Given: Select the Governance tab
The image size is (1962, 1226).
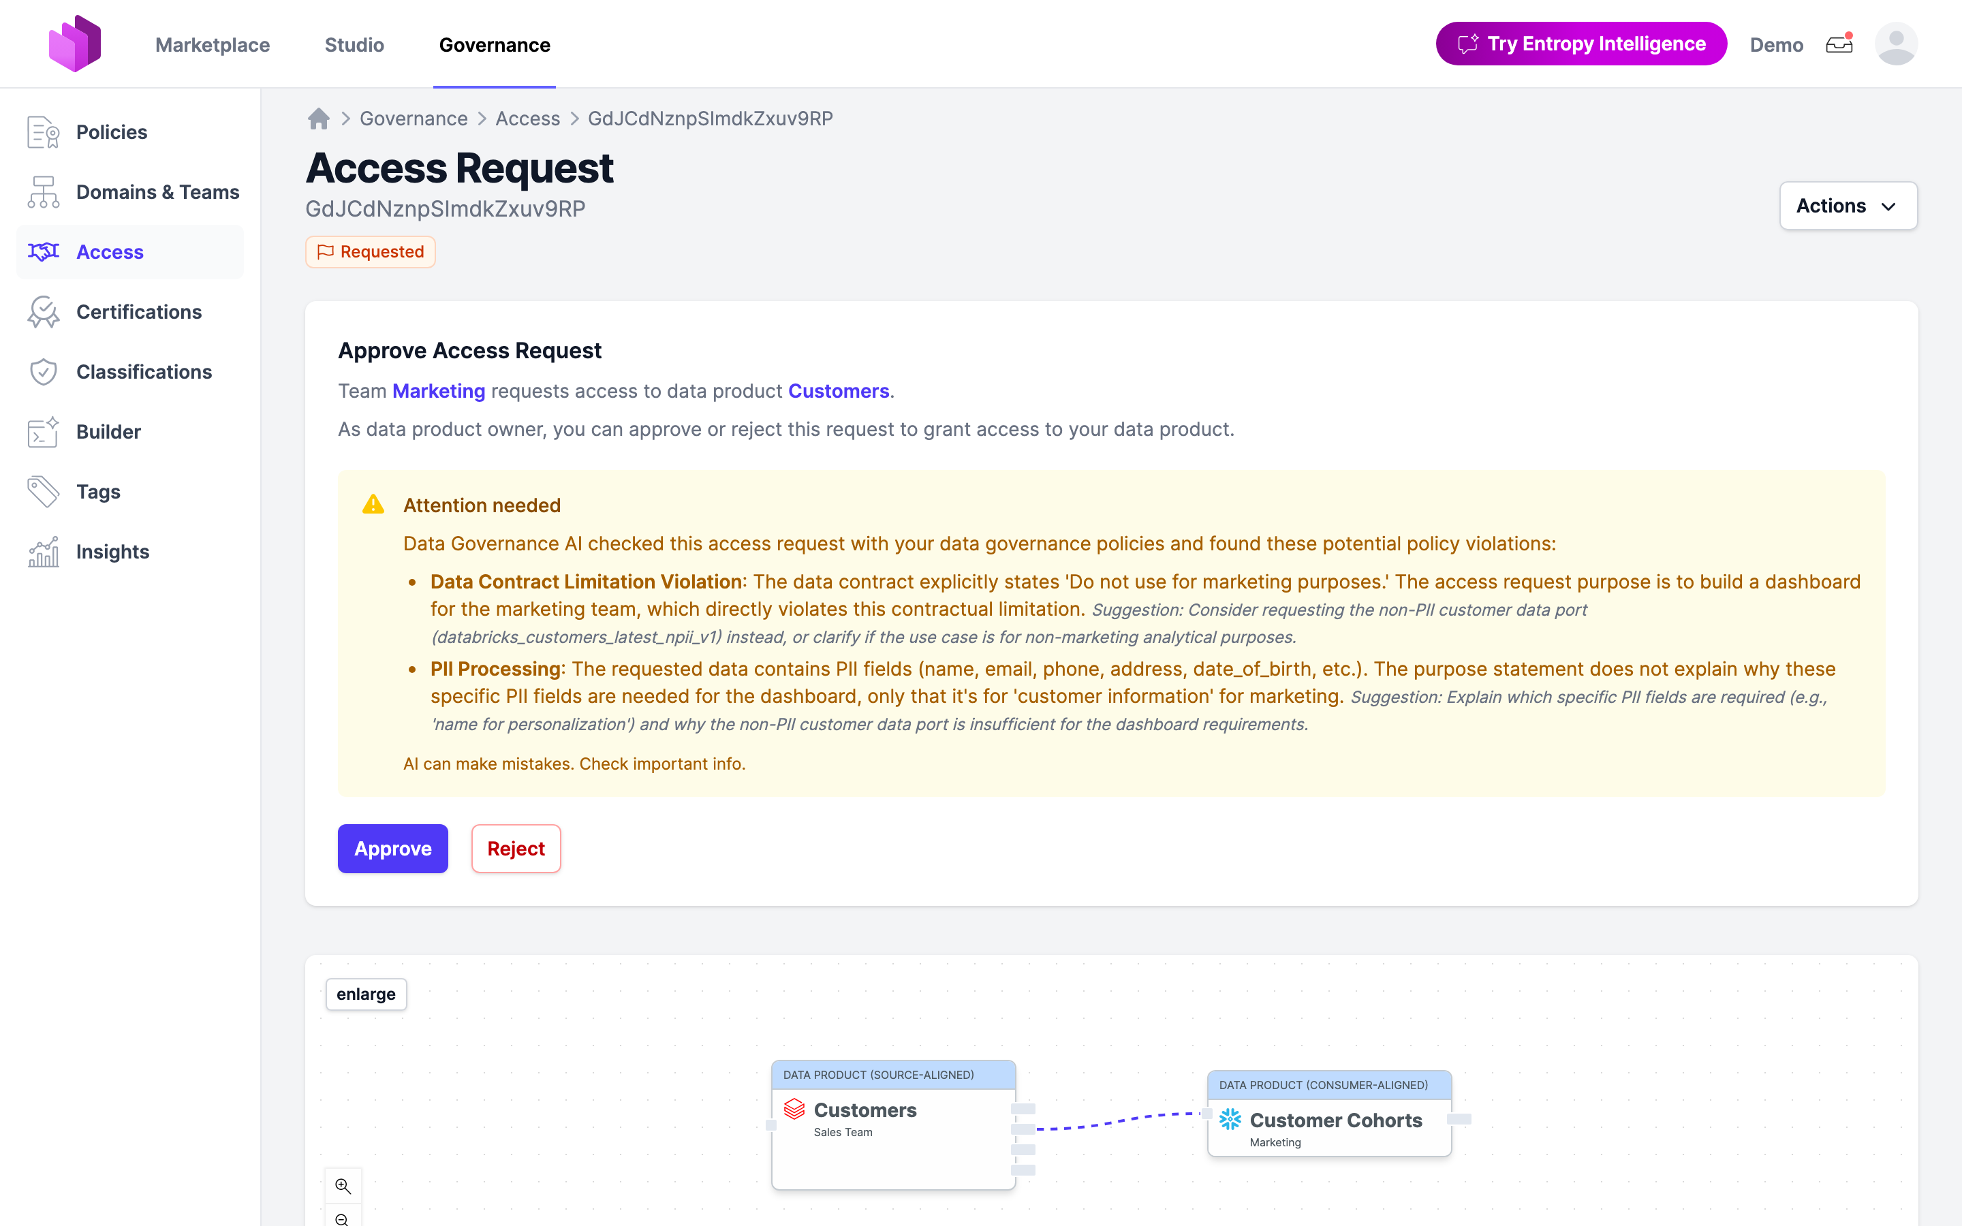Looking at the screenshot, I should (x=495, y=44).
